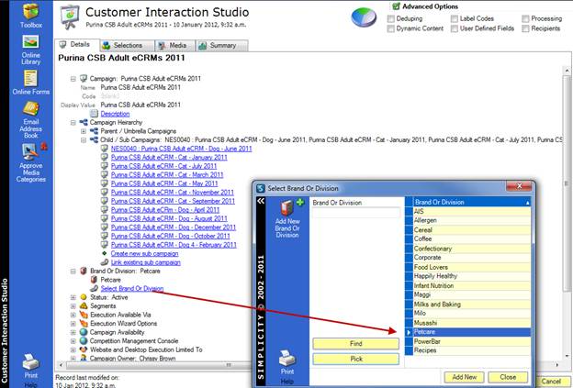This screenshot has width=573, height=388.
Task: Expand the Segments node
Action: coord(73,305)
